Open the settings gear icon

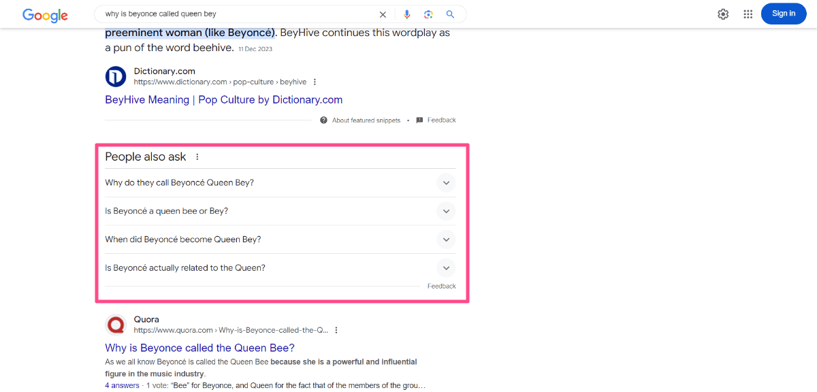click(723, 14)
